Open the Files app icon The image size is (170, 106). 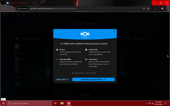(18, 14)
